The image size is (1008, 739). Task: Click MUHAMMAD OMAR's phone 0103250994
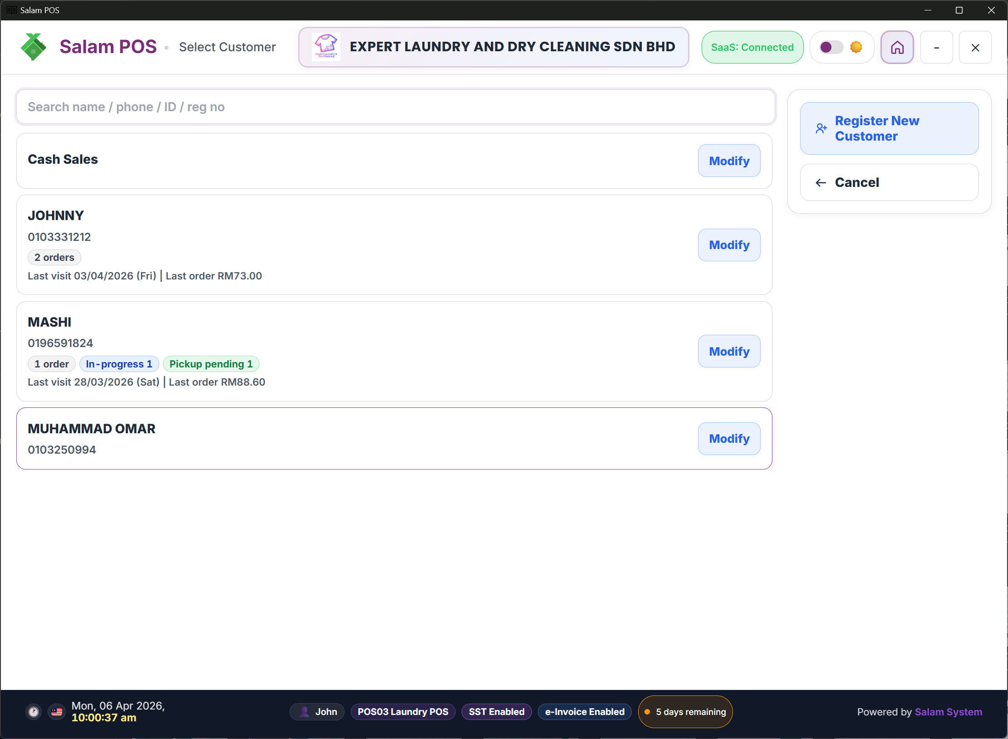click(62, 450)
